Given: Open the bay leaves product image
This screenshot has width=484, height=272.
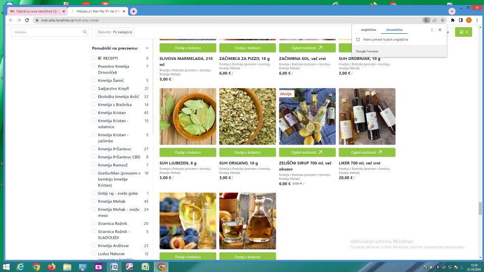Looking at the screenshot, I should [x=188, y=116].
